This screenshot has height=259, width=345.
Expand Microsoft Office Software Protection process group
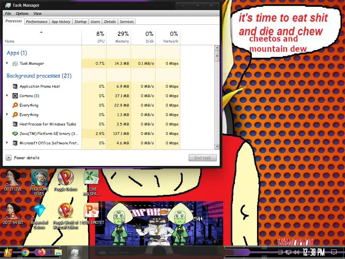click(x=7, y=143)
